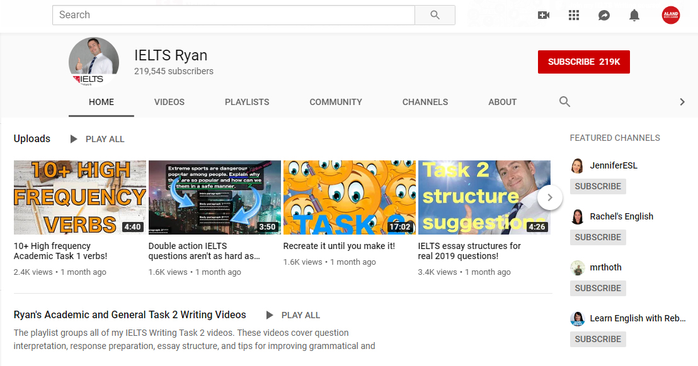This screenshot has height=366, width=698.
Task: Click the channel search magnifier icon
Action: pos(564,102)
